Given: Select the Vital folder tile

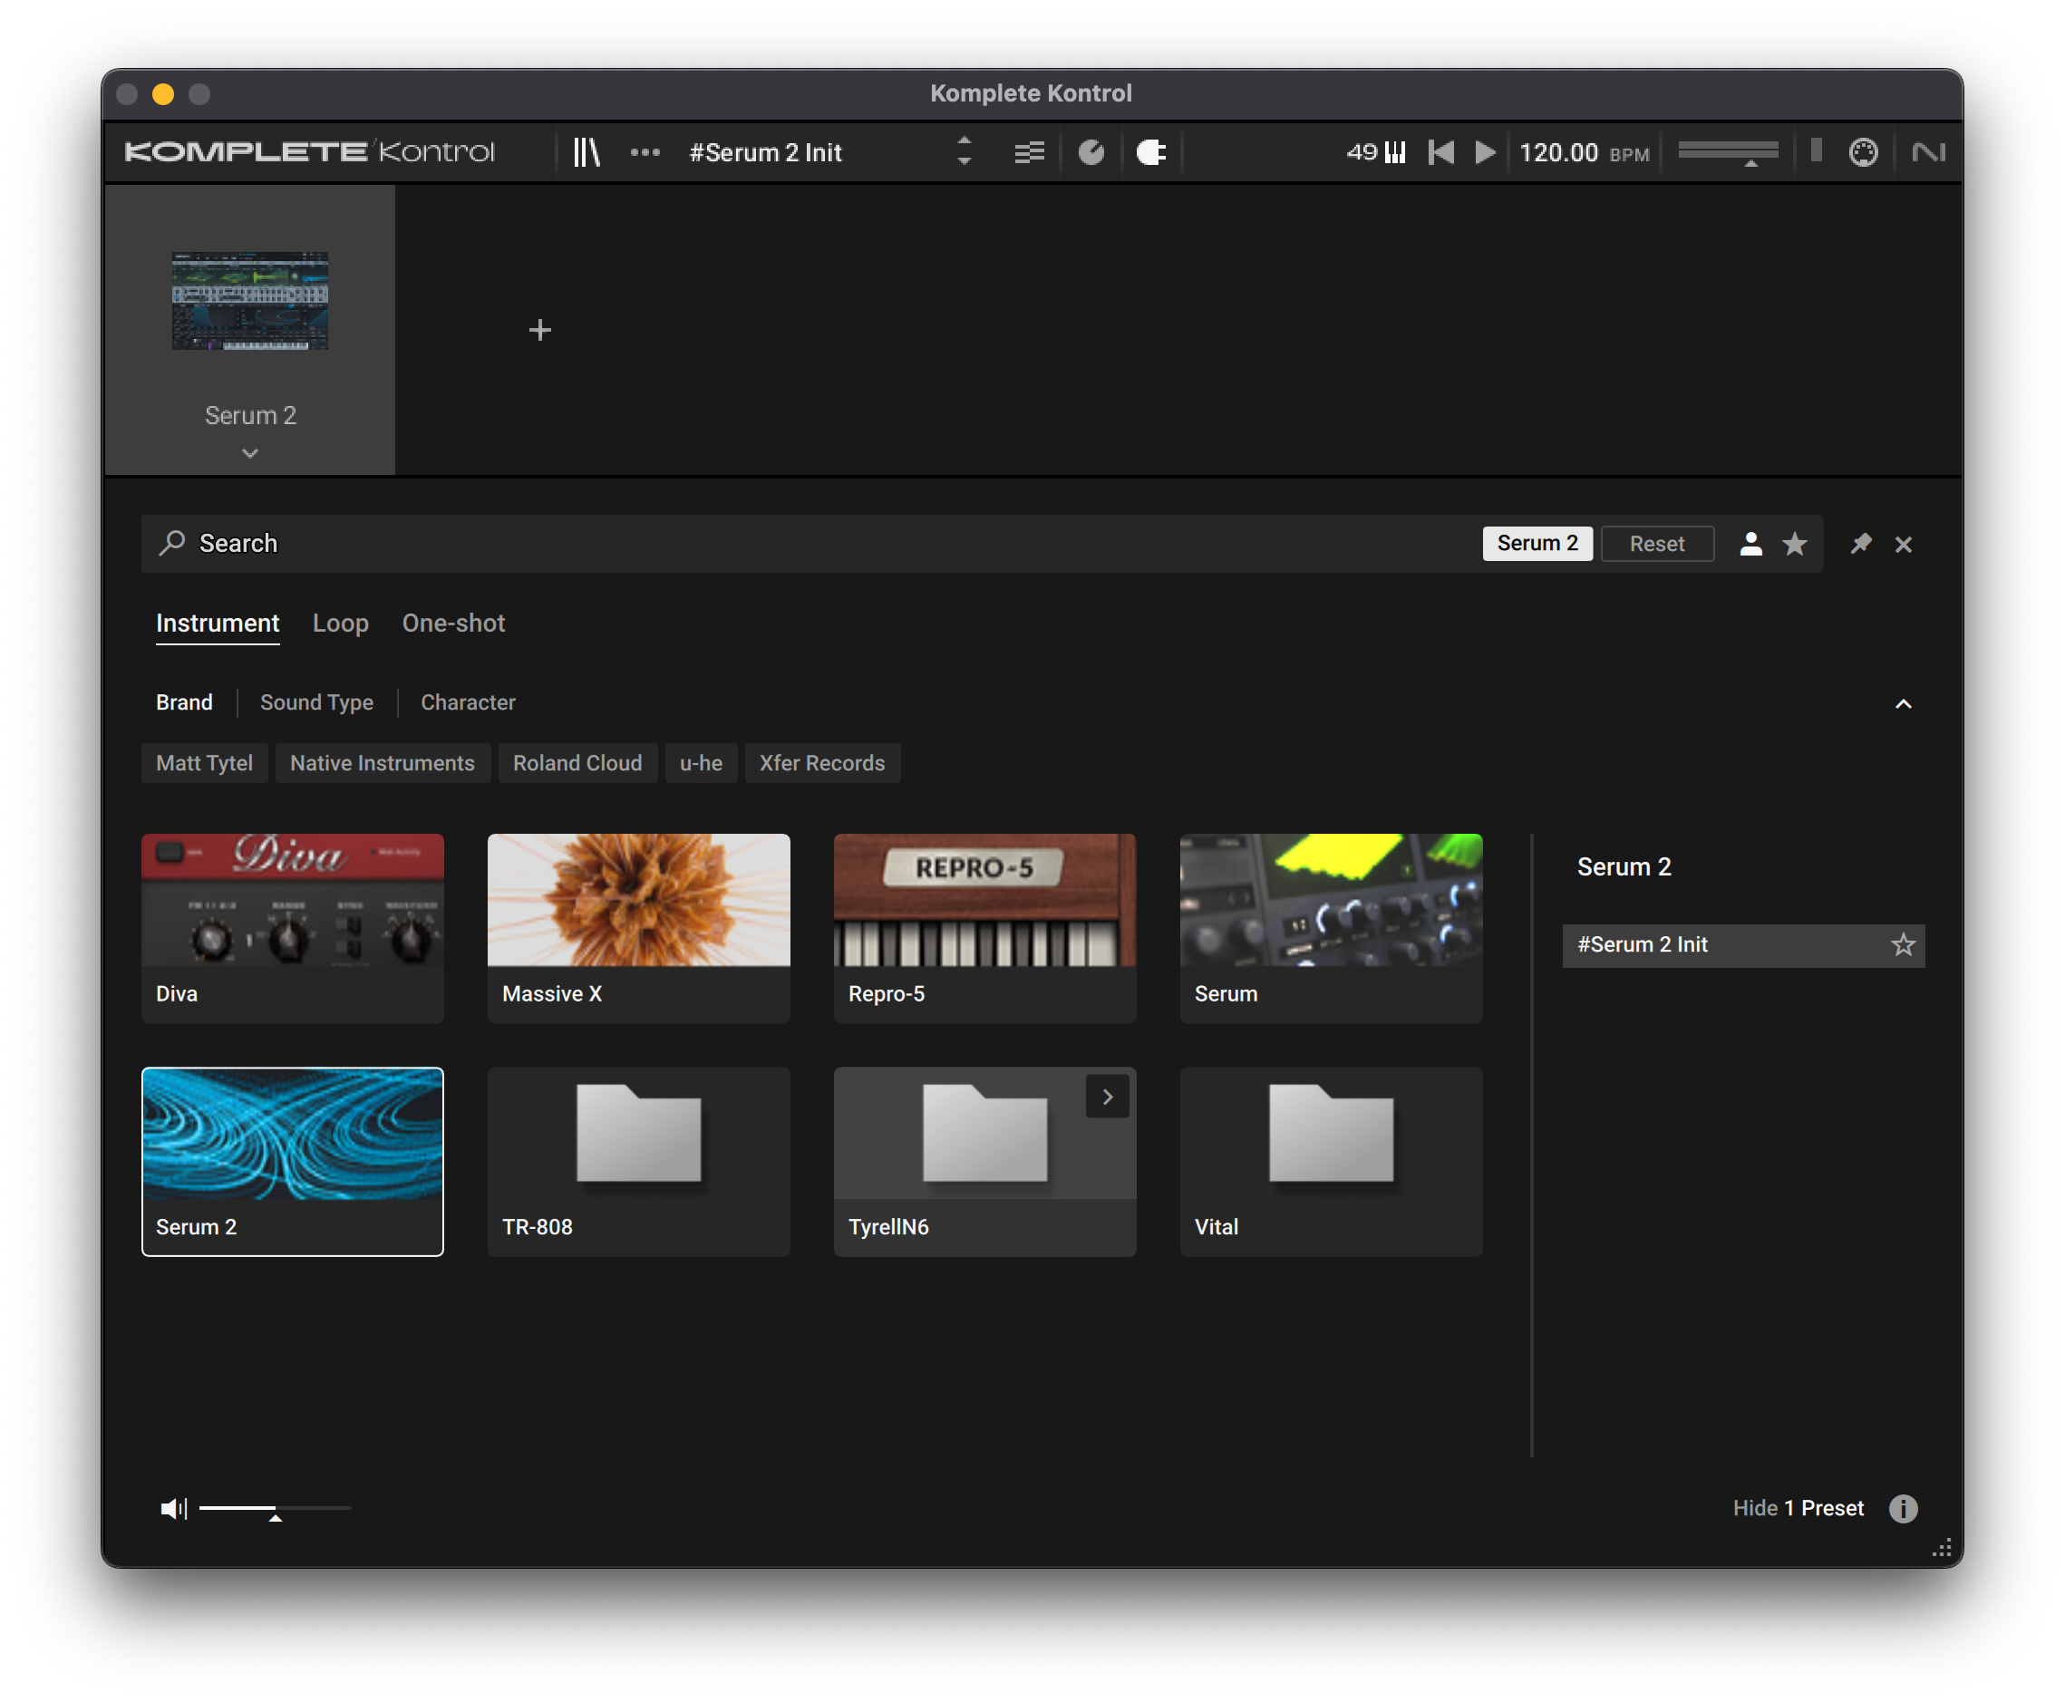Looking at the screenshot, I should 1331,1161.
